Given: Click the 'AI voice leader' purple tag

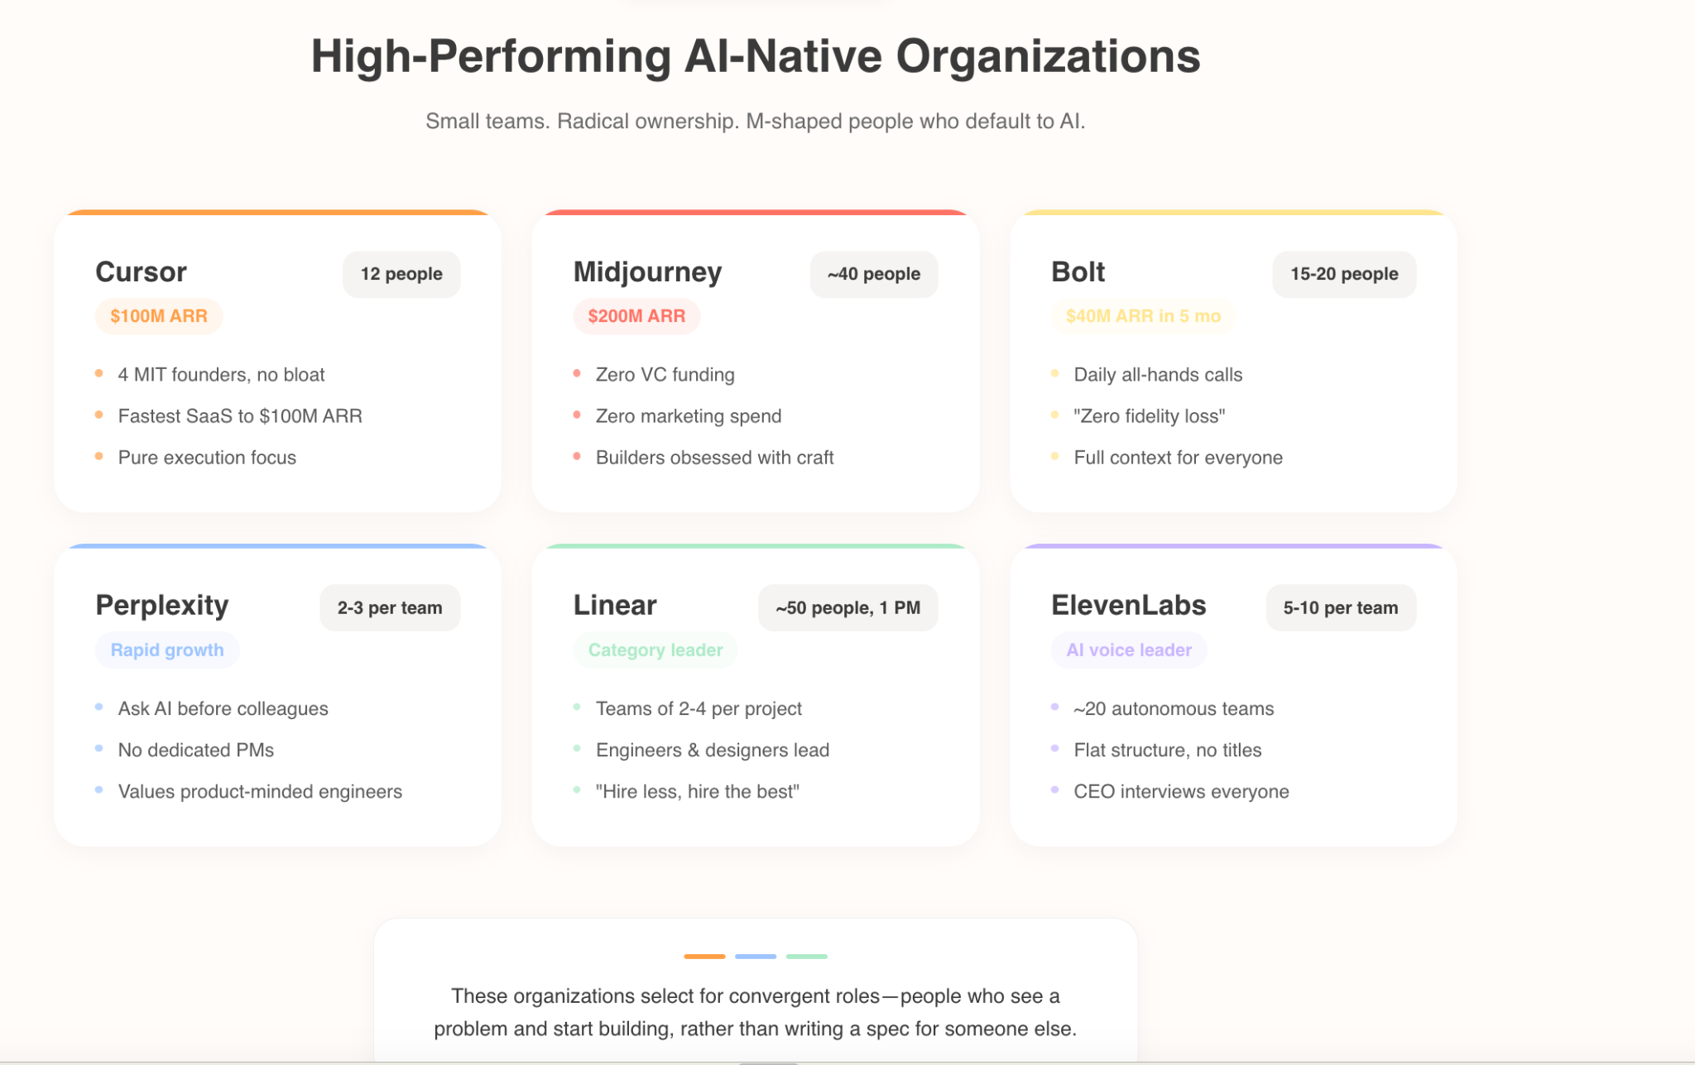Looking at the screenshot, I should (1129, 650).
